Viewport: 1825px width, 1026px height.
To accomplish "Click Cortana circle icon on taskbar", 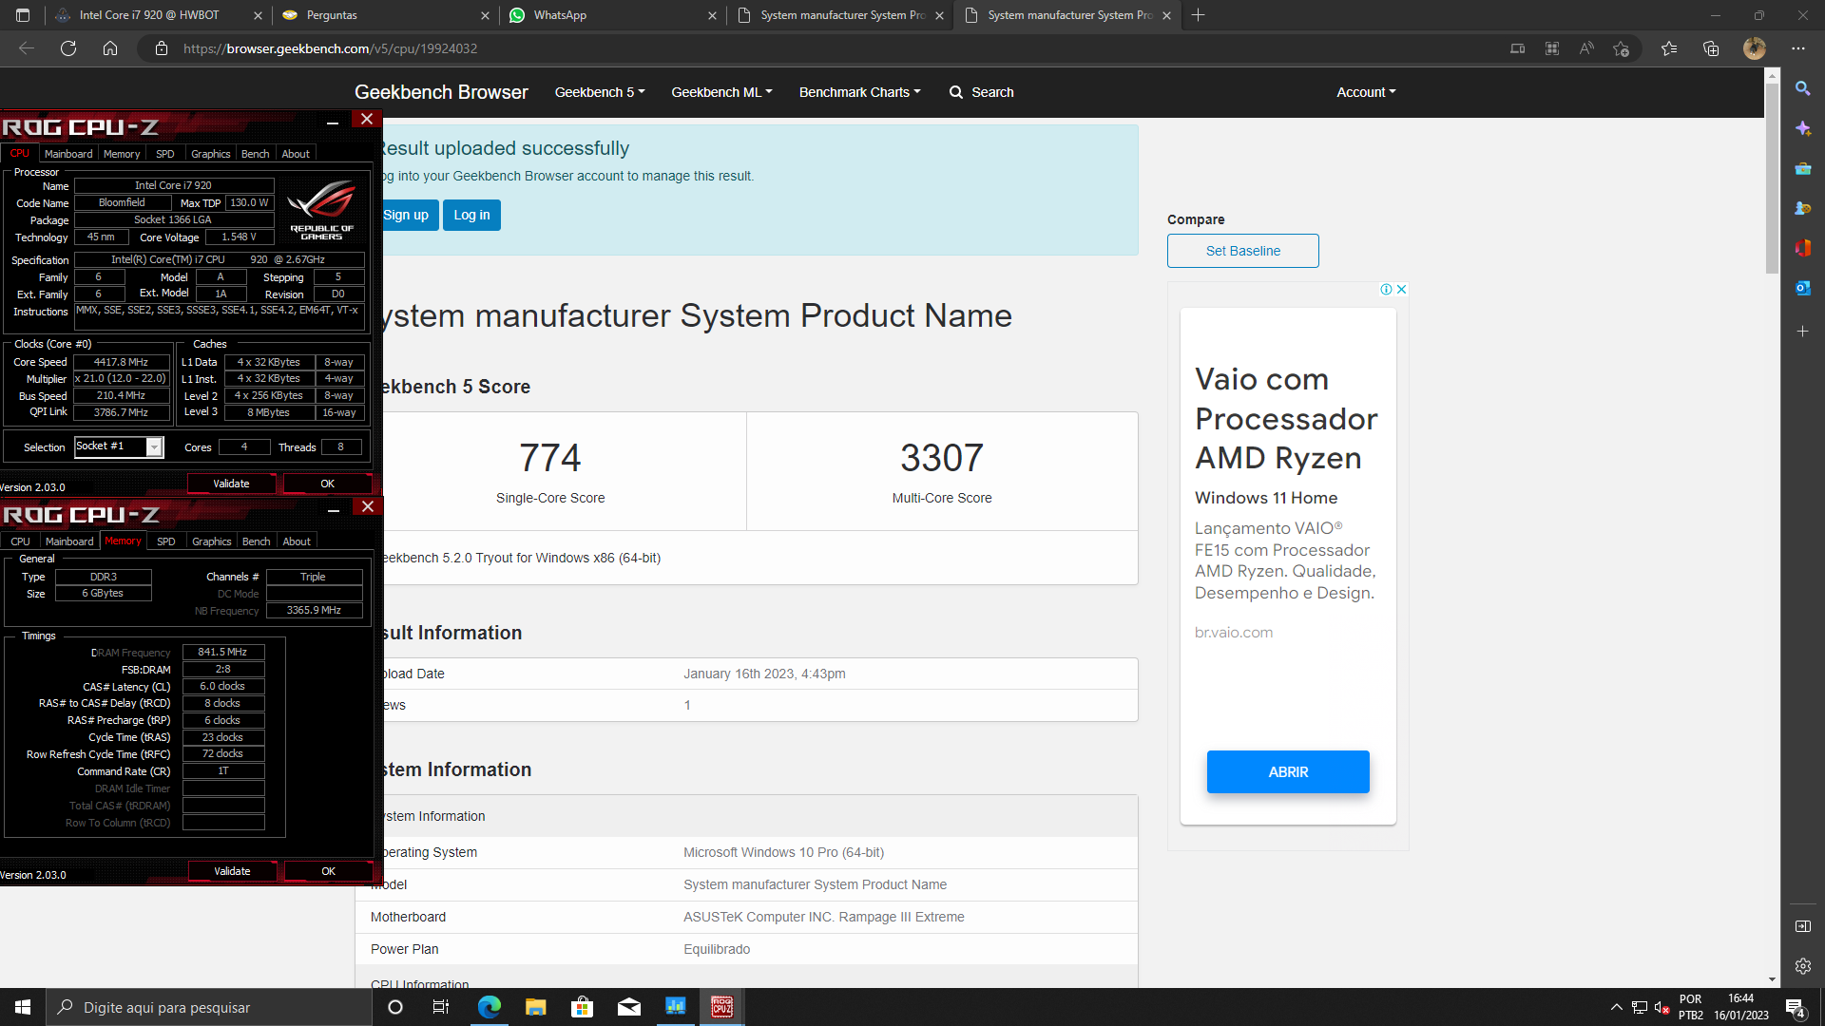I will coord(395,1007).
